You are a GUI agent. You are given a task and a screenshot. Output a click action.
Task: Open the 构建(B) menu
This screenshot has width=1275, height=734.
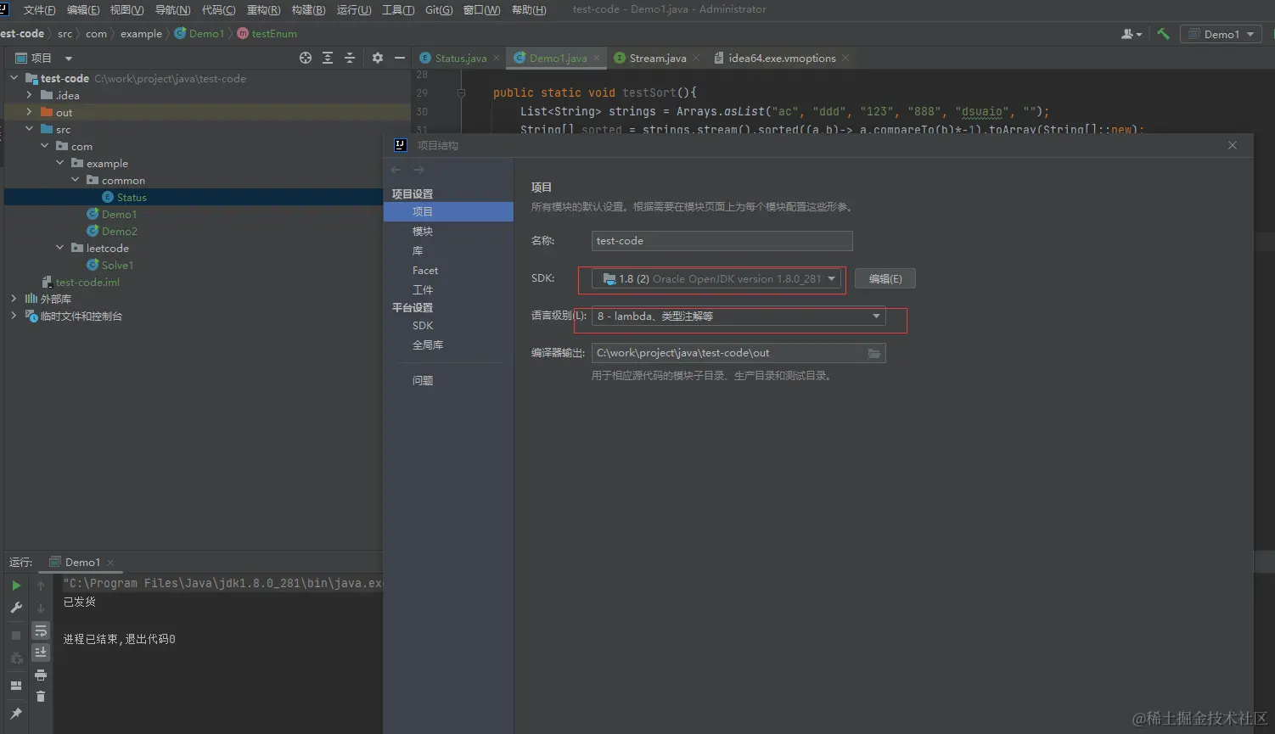pyautogui.click(x=308, y=9)
